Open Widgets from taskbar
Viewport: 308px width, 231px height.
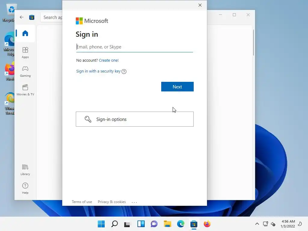[x=141, y=224]
